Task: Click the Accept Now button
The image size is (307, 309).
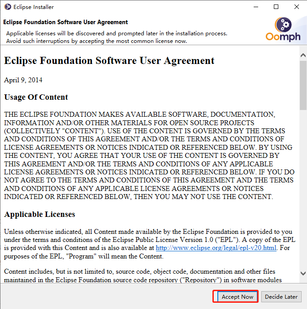Action: click(238, 296)
